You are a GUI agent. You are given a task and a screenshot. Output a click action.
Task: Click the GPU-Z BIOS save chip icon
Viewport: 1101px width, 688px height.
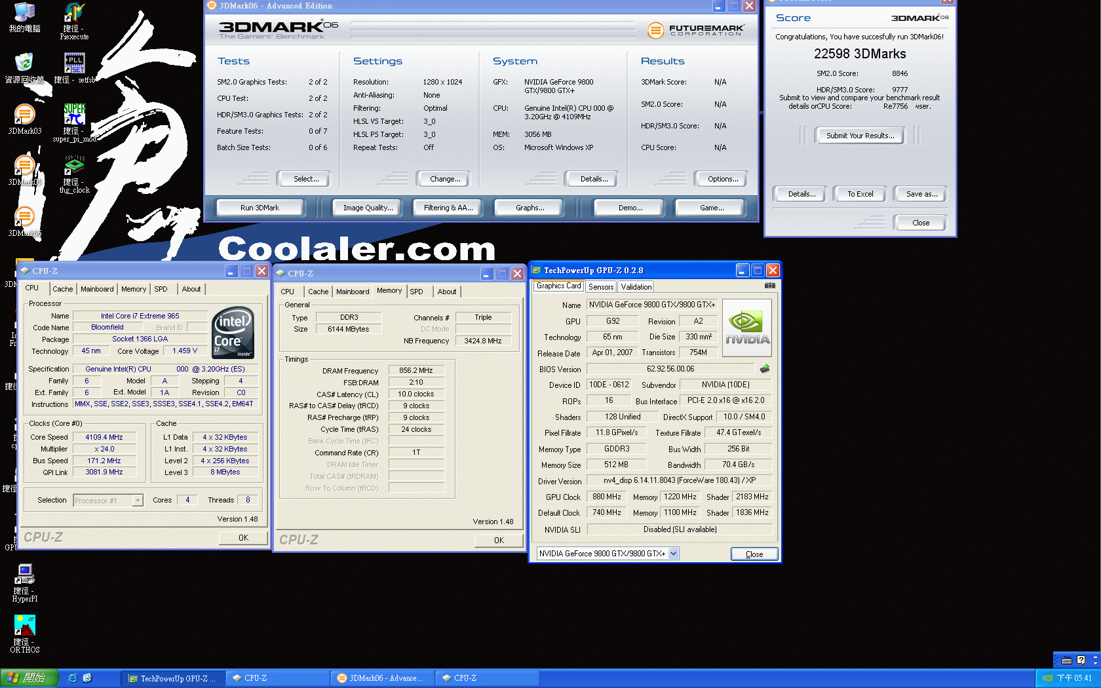click(x=764, y=369)
